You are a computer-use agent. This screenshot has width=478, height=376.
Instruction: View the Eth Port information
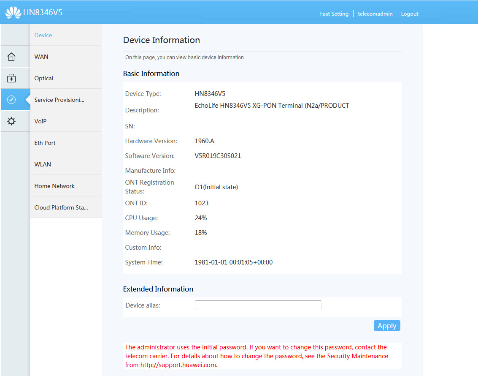click(45, 143)
